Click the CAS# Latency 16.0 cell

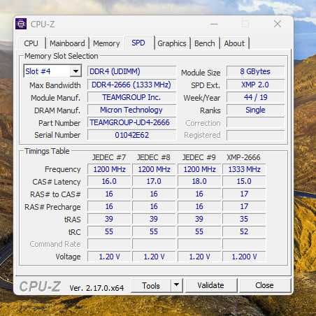tap(109, 181)
